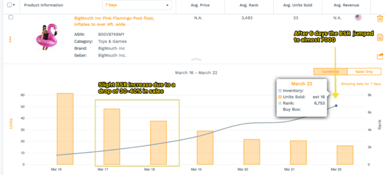Sort by Avg. Revenue column header
Image resolution: width=386 pixels, height=175 pixels.
pos(346,5)
